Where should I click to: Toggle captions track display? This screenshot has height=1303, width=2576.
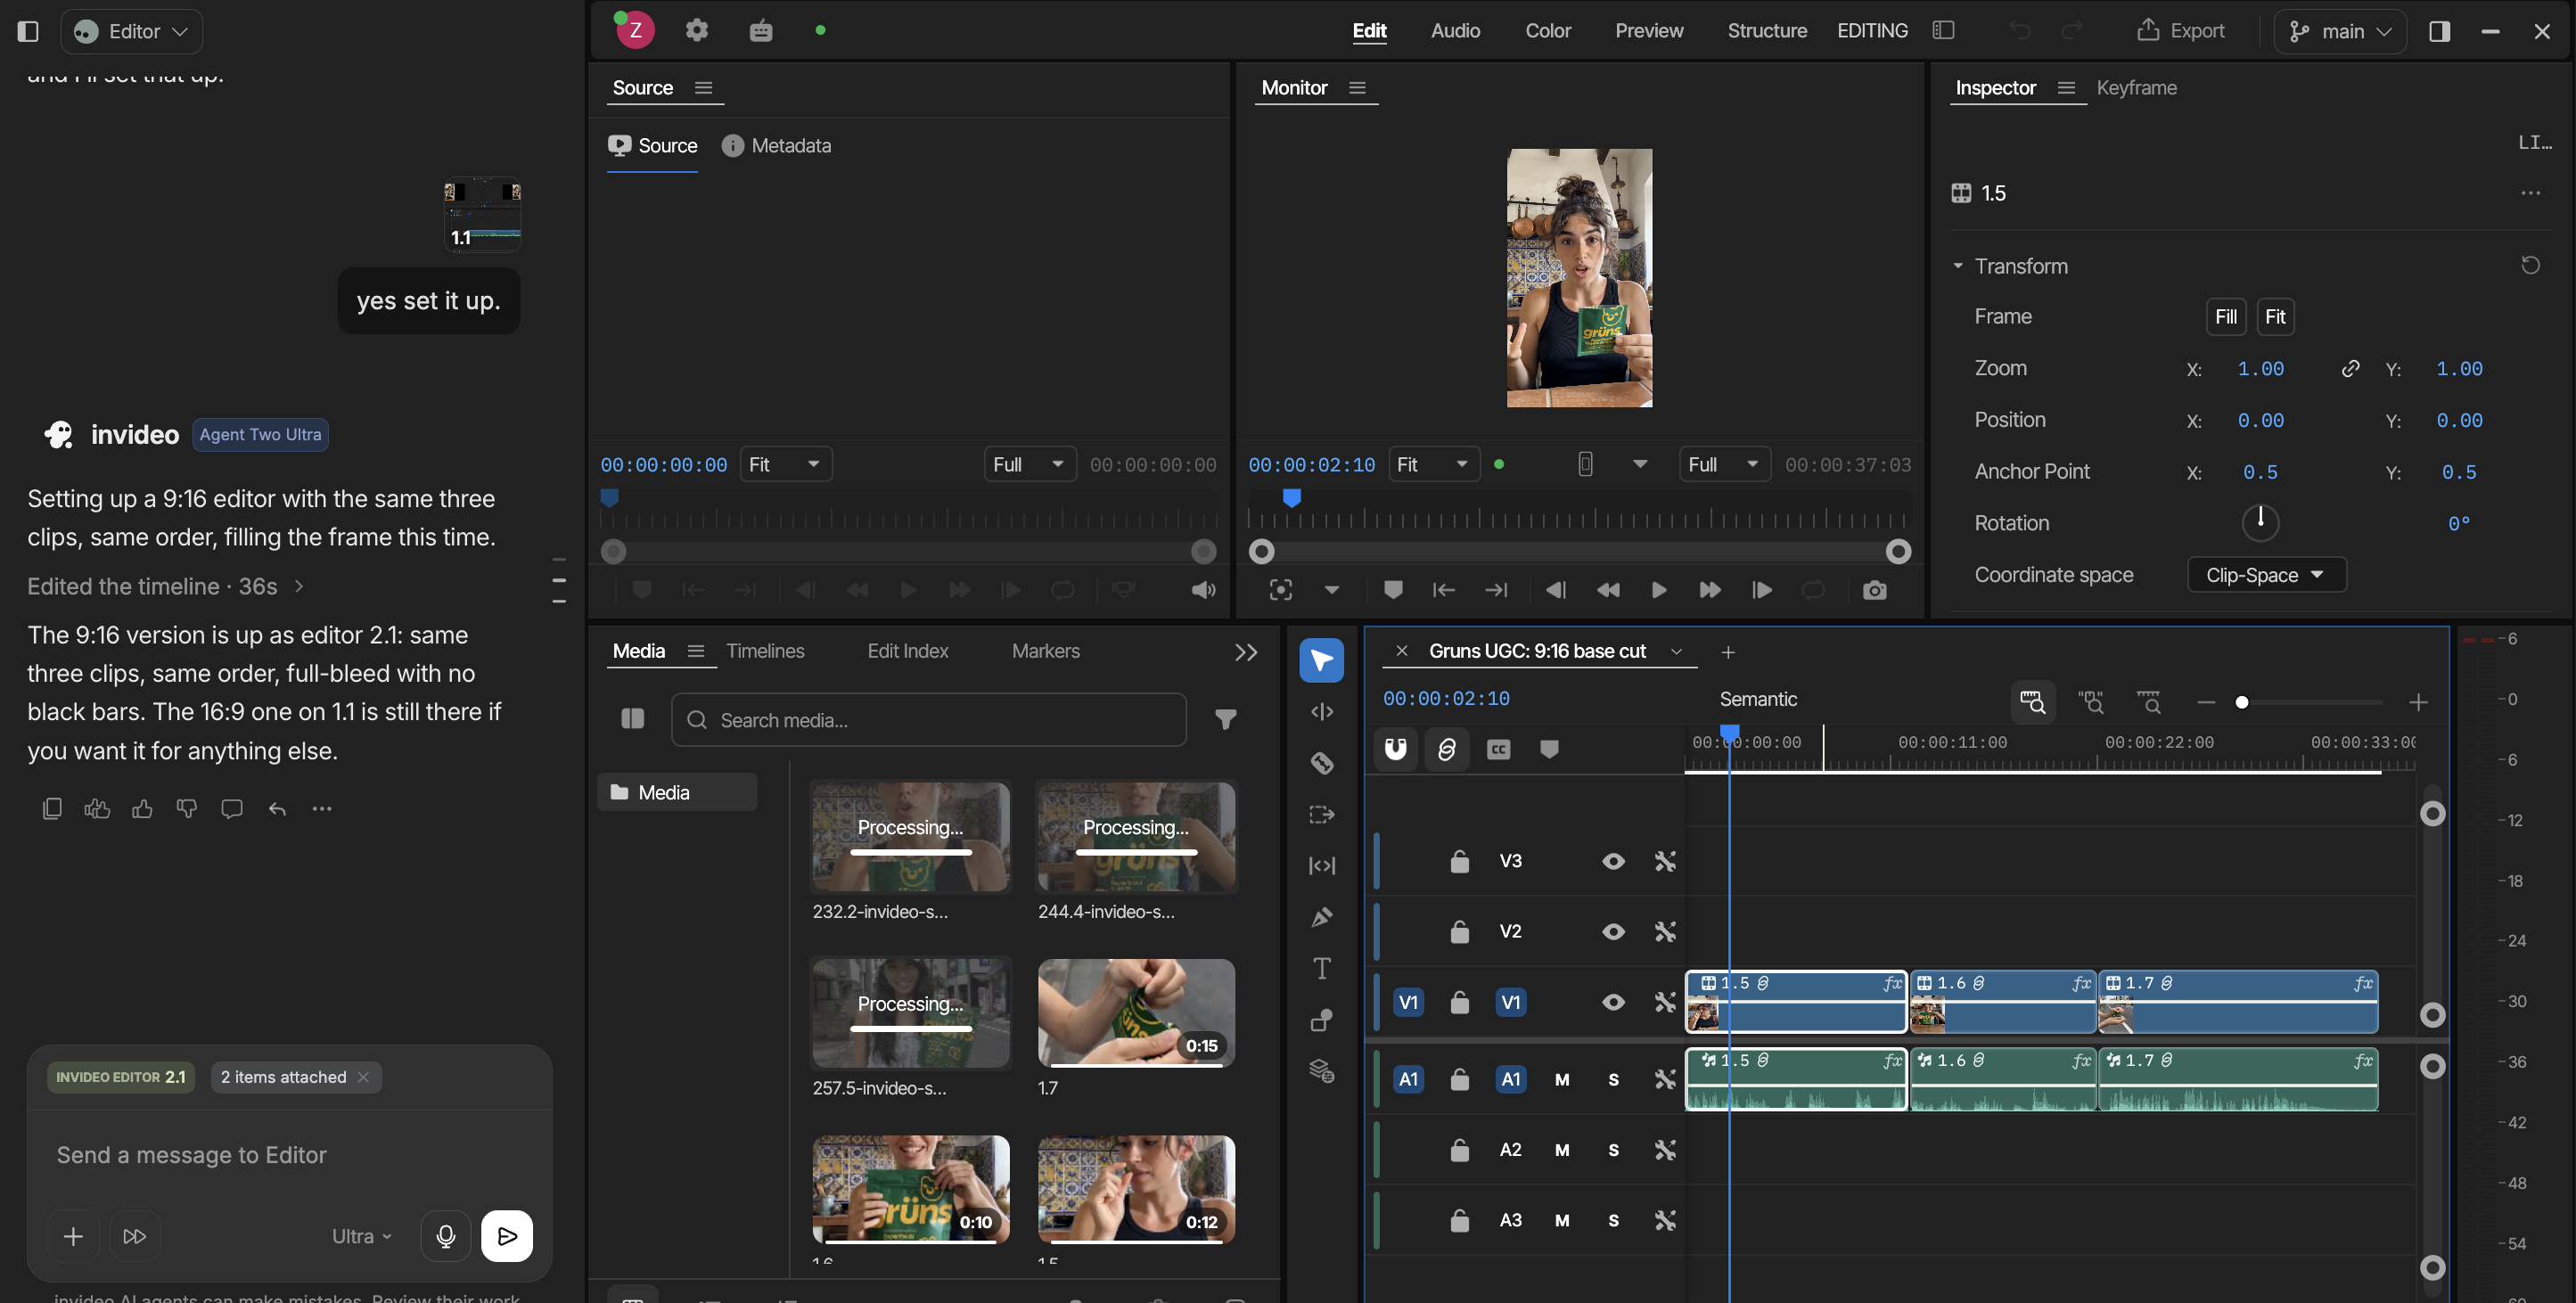coord(1498,749)
